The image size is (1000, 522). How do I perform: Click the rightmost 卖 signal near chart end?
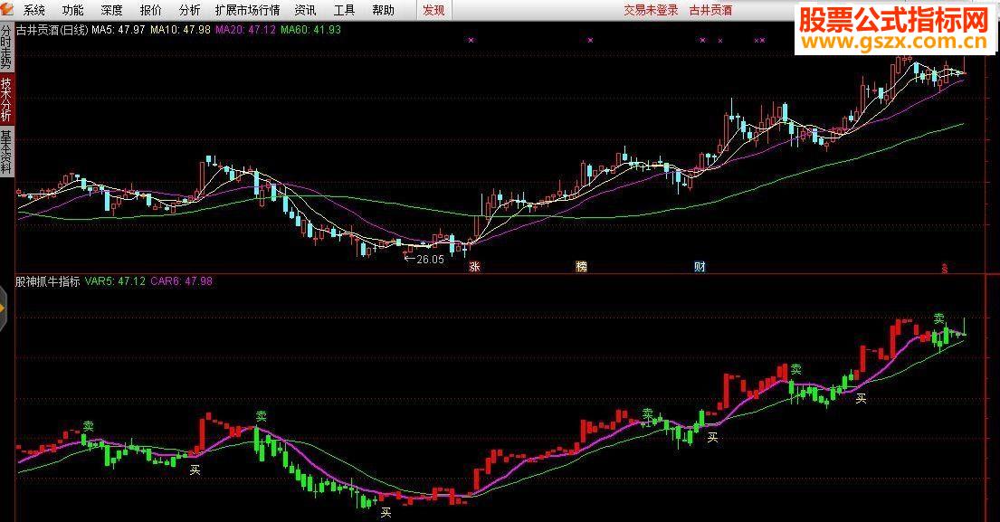tap(939, 318)
